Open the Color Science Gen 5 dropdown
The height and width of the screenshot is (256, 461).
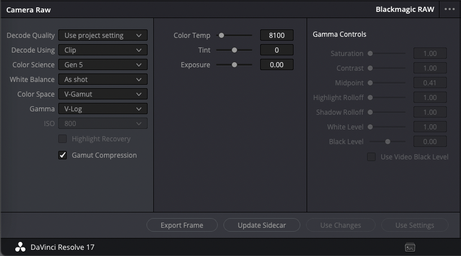pos(103,64)
